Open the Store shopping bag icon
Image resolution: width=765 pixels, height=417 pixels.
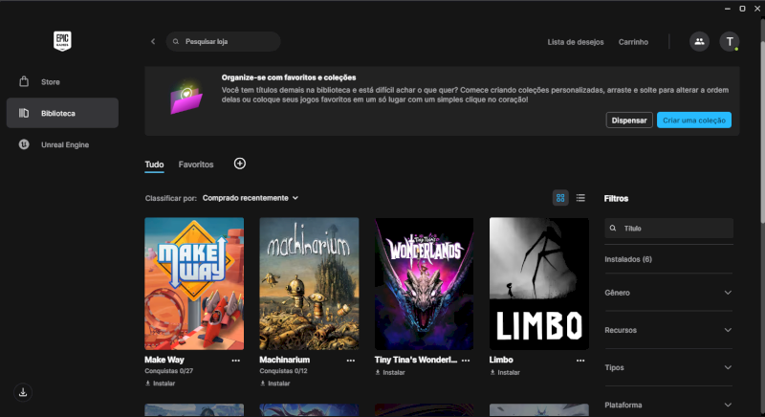[24, 81]
